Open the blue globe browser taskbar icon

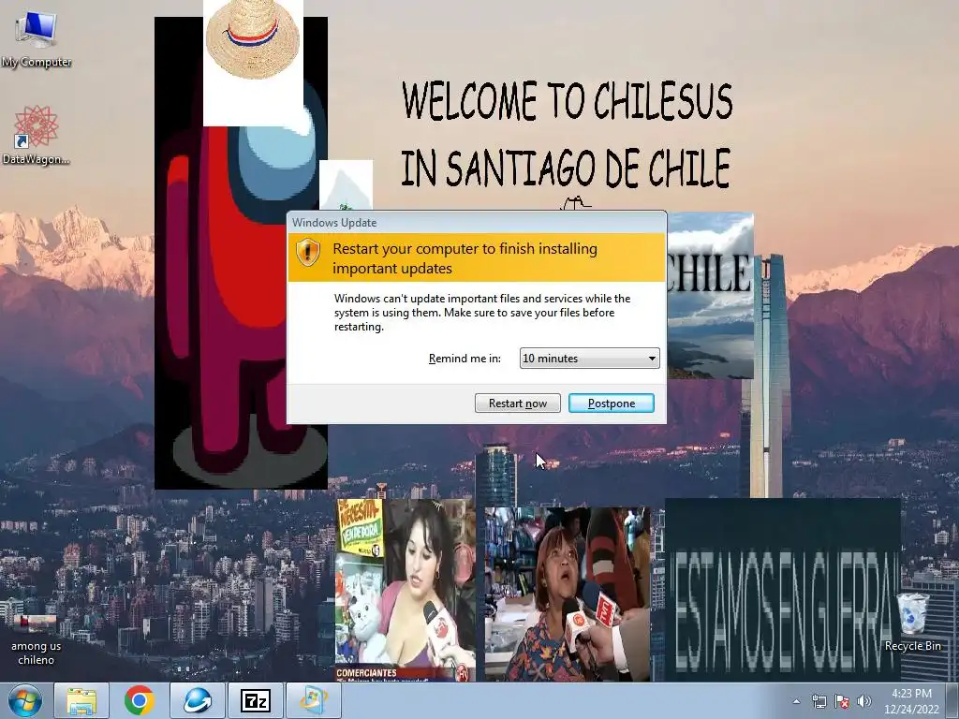click(x=197, y=700)
